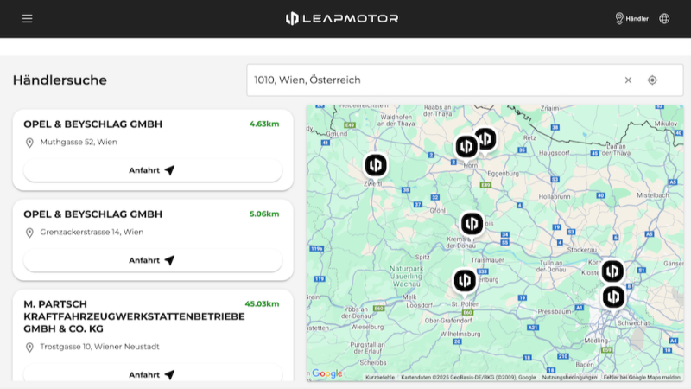Image resolution: width=691 pixels, height=389 pixels.
Task: Click the Zwettl dealer map marker
Action: pos(376,165)
